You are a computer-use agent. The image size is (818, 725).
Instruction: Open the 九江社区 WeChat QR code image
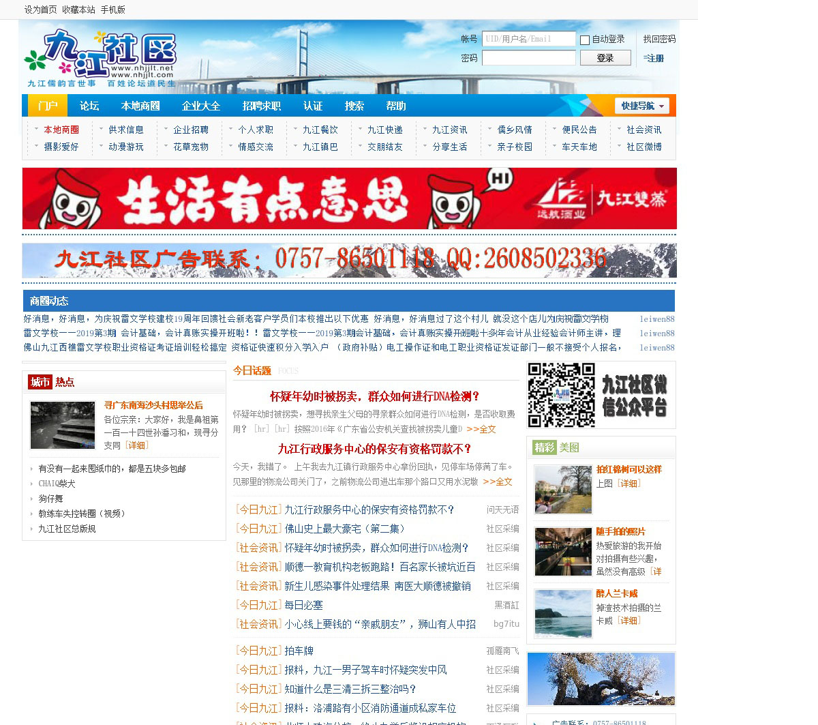tap(561, 395)
